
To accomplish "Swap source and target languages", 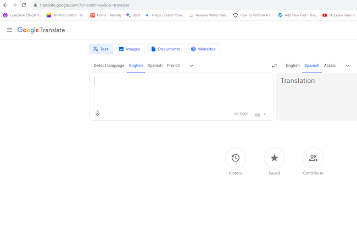I will tap(275, 66).
